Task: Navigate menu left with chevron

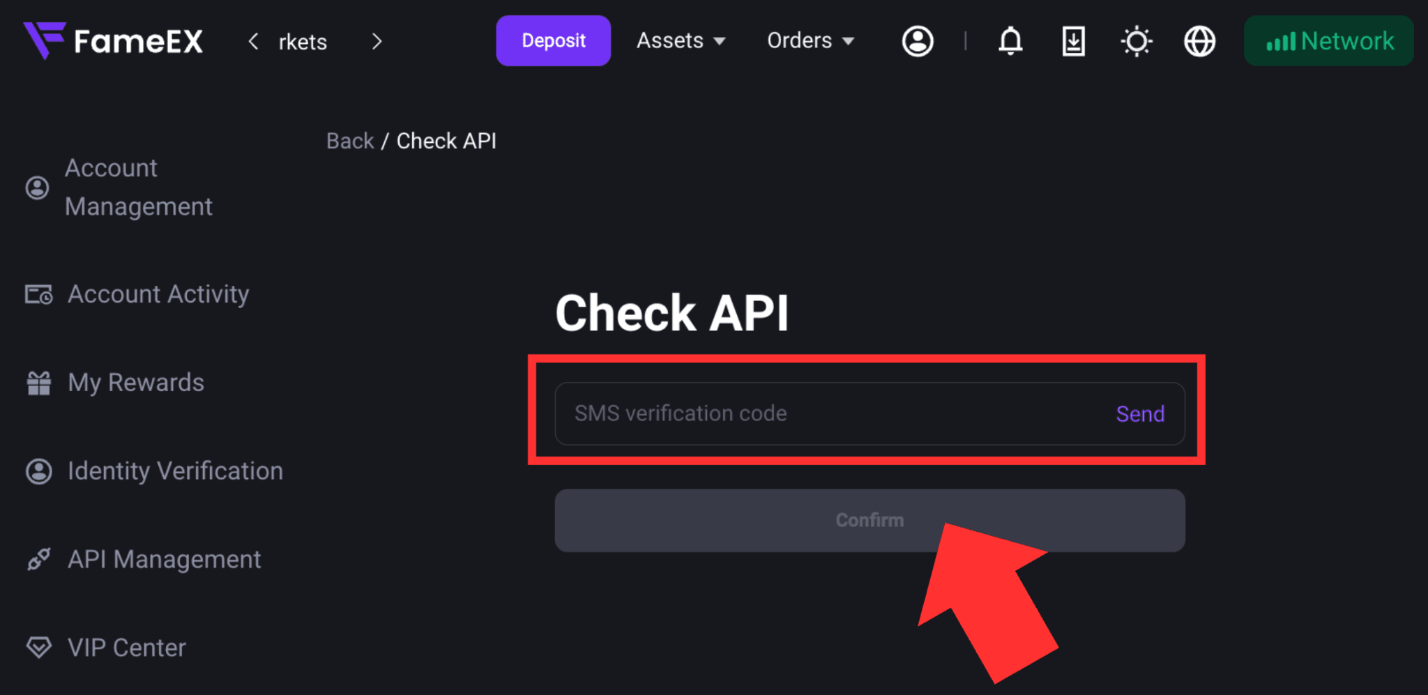Action: (x=254, y=42)
